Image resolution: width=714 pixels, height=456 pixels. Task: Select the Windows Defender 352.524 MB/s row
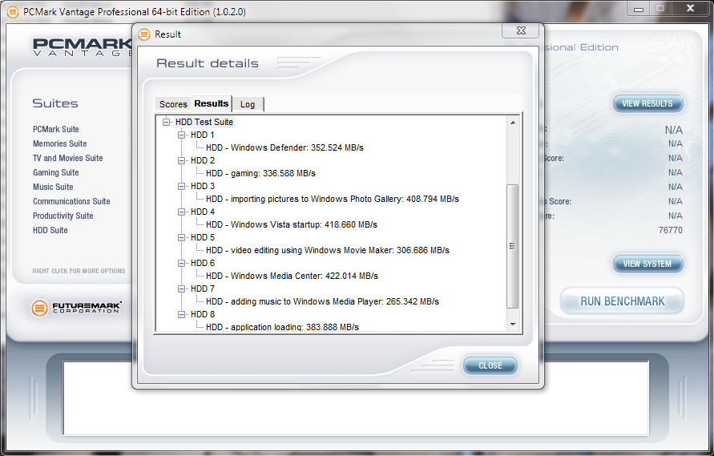pos(284,147)
